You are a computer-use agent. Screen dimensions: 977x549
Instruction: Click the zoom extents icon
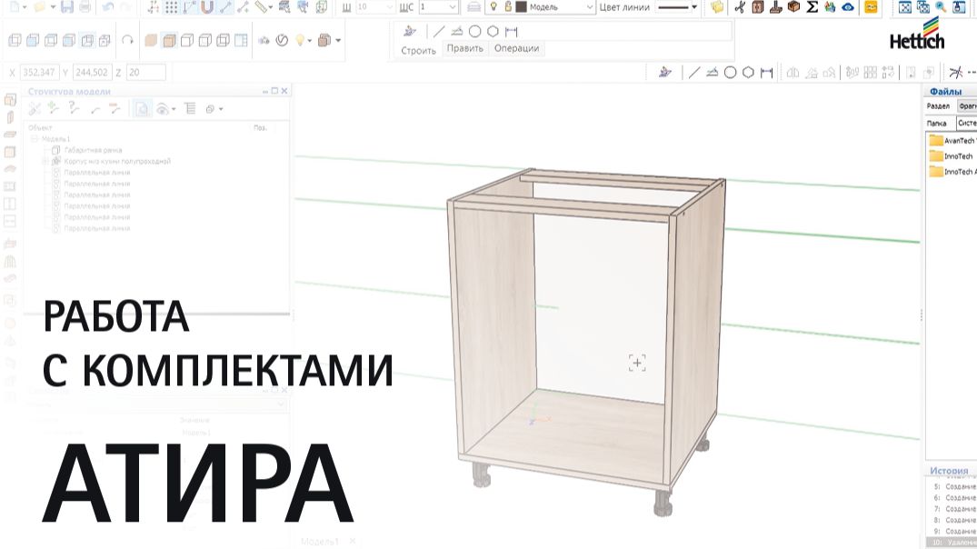tap(904, 7)
